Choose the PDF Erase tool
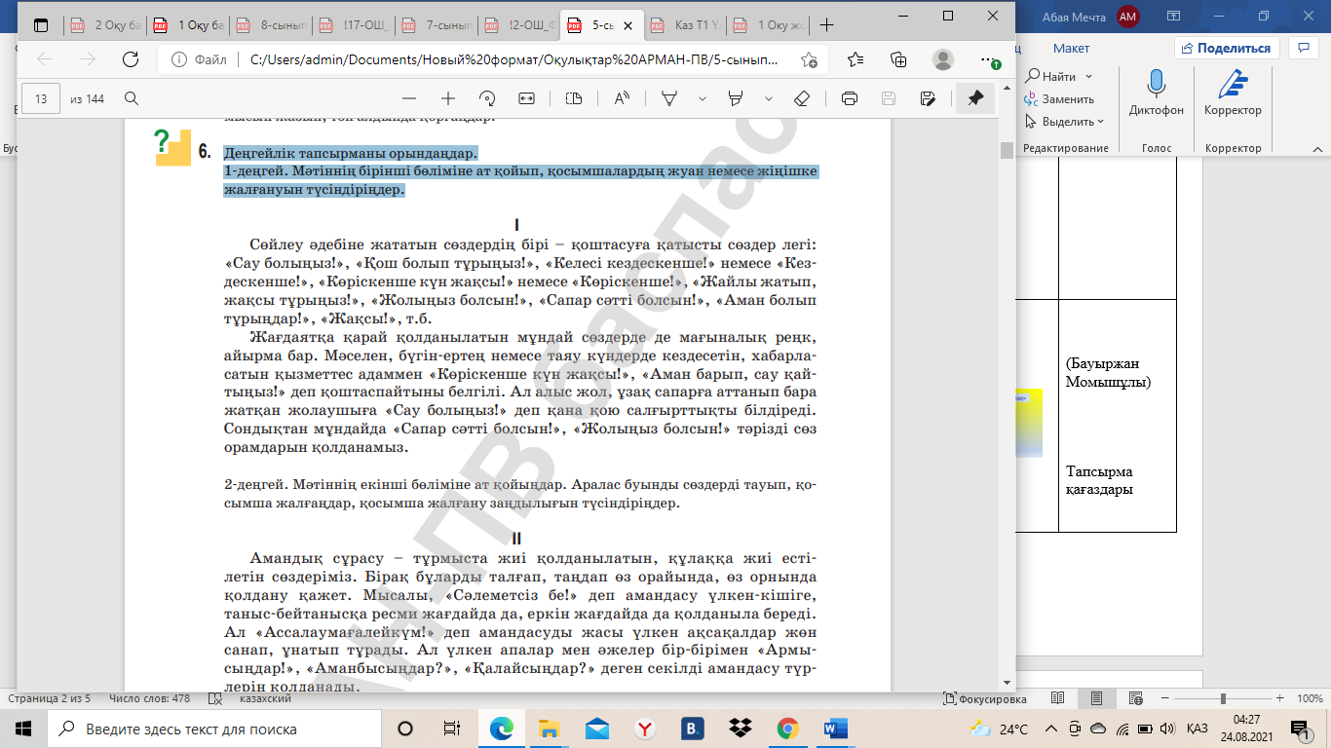The height and width of the screenshot is (748, 1331). pyautogui.click(x=802, y=98)
